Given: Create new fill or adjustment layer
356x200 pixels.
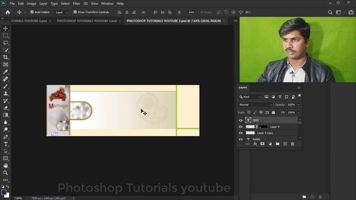Looking at the screenshot, I should [270, 144].
